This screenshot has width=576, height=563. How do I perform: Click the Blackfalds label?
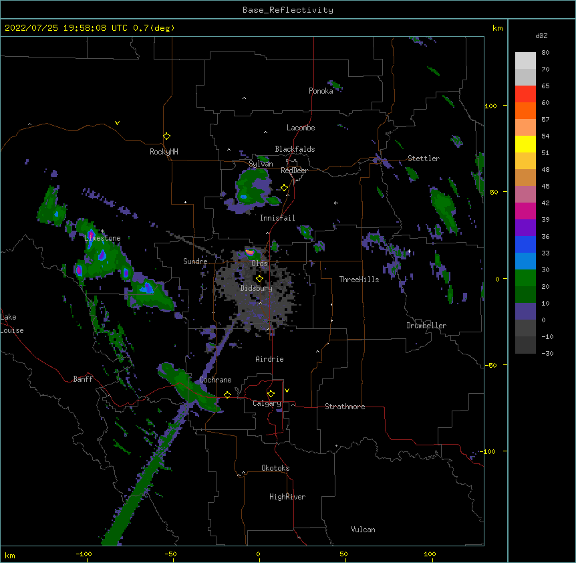[295, 149]
